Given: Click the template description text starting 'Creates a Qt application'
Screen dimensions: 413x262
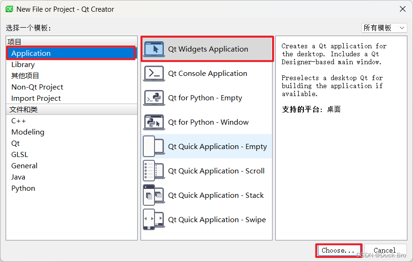Looking at the screenshot, I should (334, 54).
